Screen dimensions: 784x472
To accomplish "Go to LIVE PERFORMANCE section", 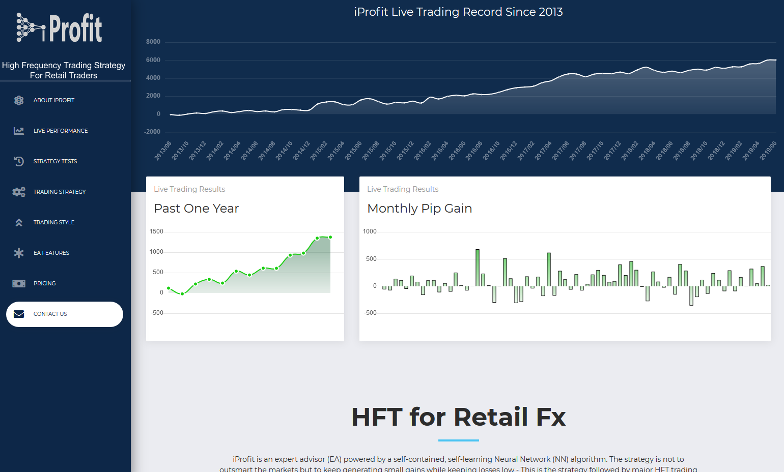I will coord(65,131).
